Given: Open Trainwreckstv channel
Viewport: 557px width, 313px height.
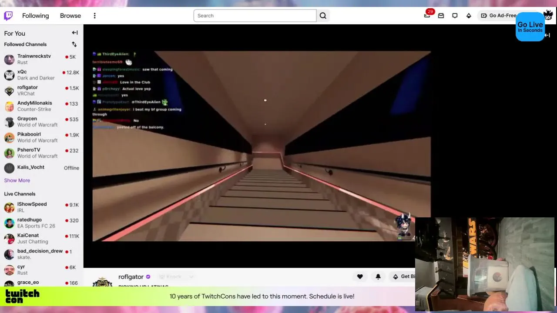Looking at the screenshot, I should (x=42, y=59).
